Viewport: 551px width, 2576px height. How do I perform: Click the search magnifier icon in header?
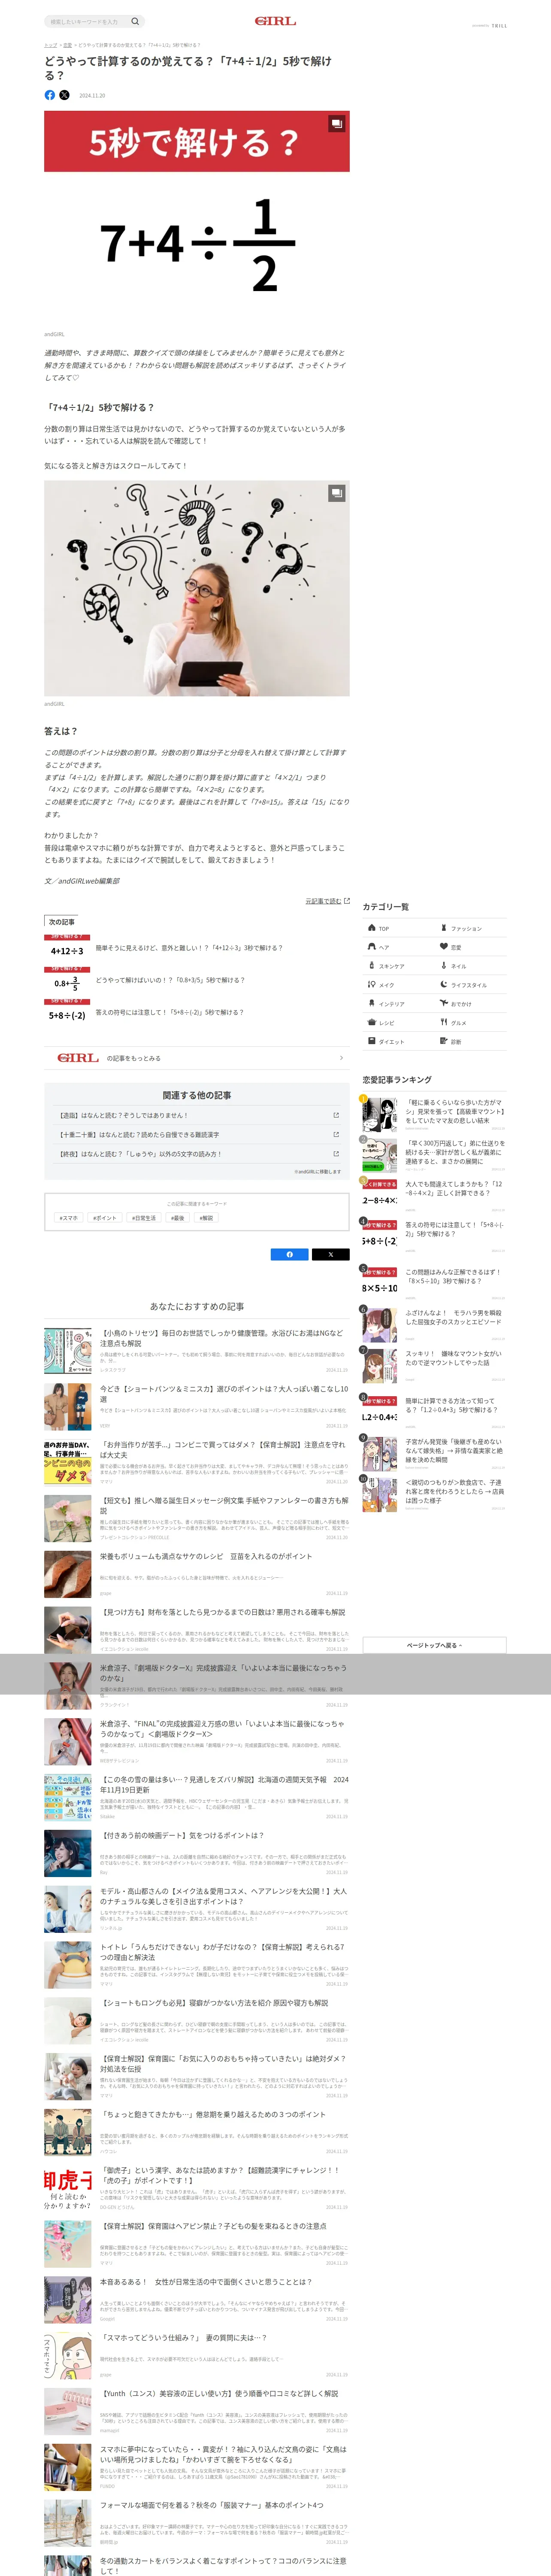coord(135,21)
